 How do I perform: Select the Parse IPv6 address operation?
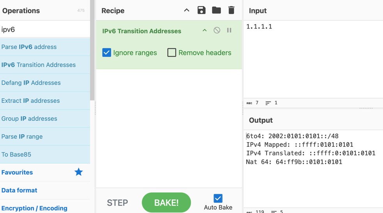(x=29, y=47)
